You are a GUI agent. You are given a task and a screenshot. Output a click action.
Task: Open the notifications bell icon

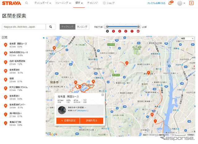(170, 3)
